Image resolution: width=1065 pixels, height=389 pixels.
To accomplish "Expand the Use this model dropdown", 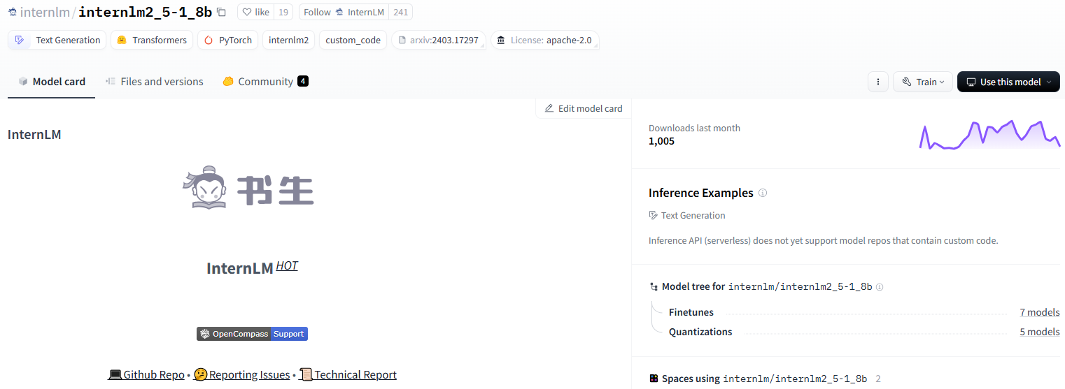I will point(1008,82).
